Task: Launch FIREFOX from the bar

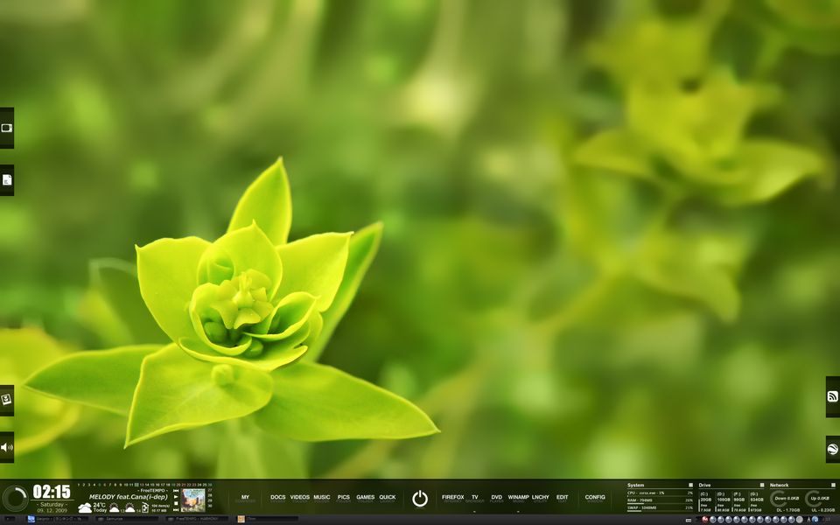Action: pos(452,498)
